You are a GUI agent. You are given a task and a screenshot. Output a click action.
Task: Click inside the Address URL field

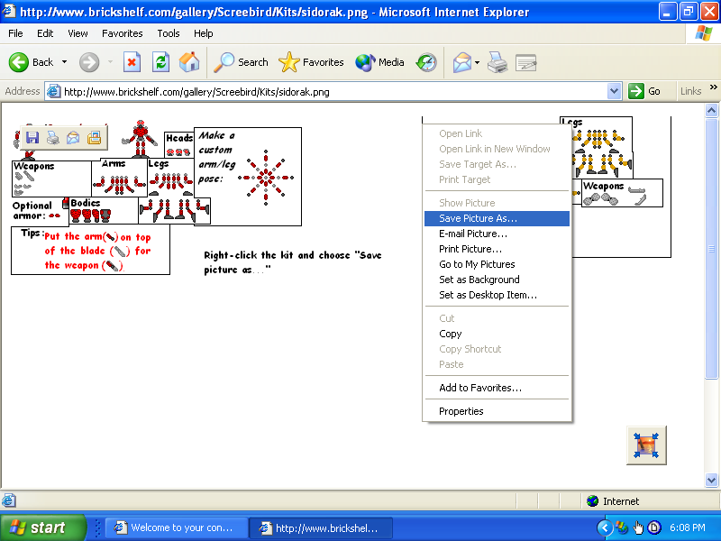point(333,92)
